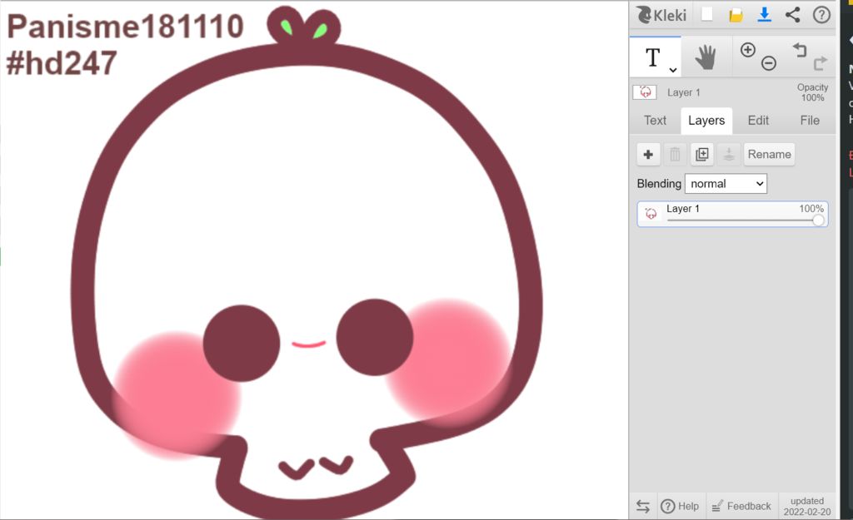The height and width of the screenshot is (520, 853).
Task: Click the Opacity 100% label
Action: [x=812, y=92]
